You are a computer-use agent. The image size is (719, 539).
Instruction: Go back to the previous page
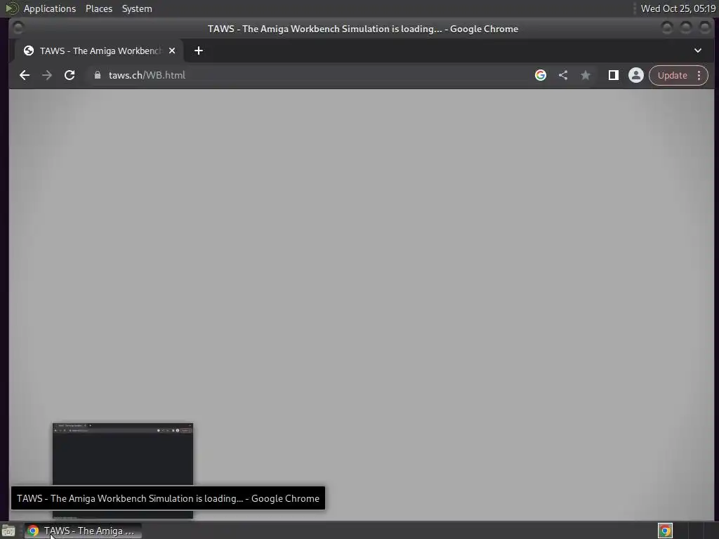[x=25, y=75]
